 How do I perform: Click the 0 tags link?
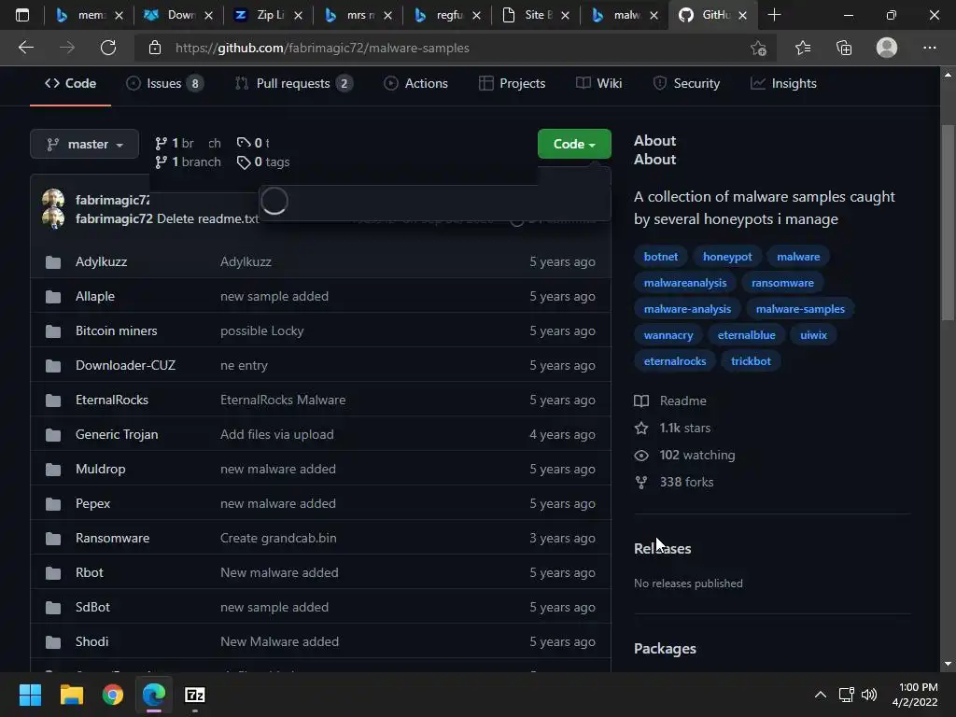click(x=263, y=162)
